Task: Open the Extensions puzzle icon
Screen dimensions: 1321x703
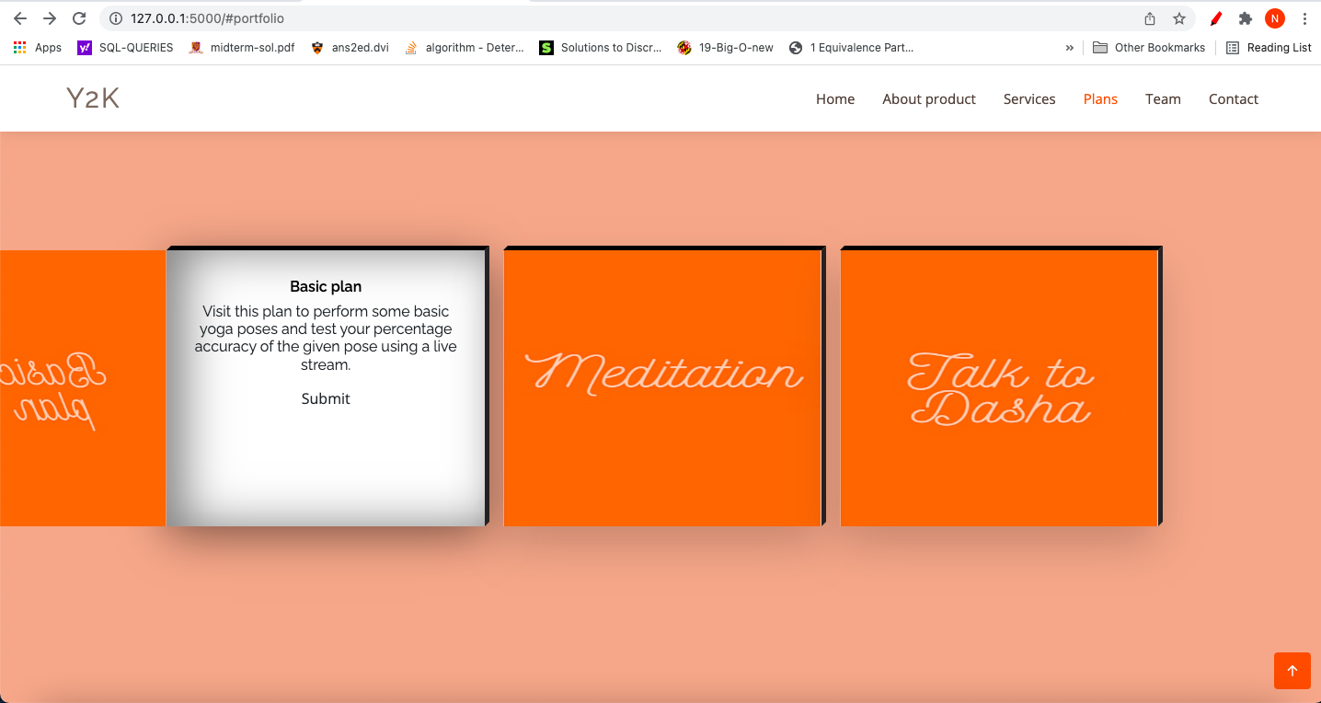Action: tap(1246, 18)
